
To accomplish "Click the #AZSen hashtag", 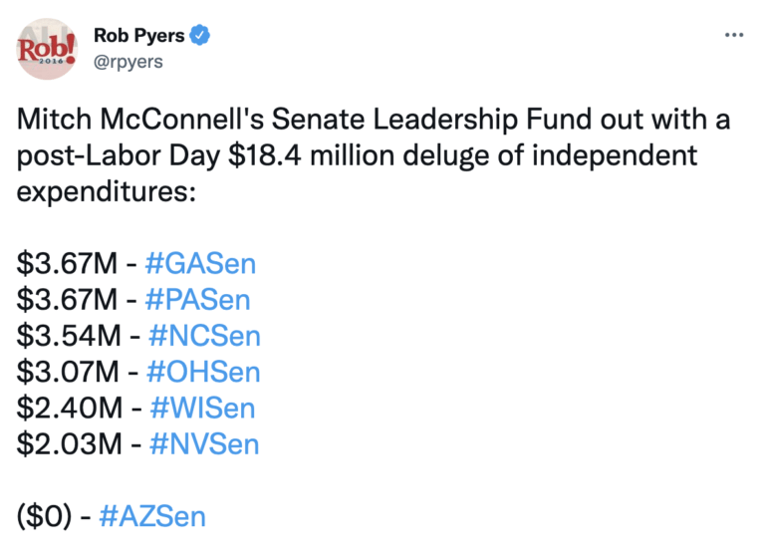I will pyautogui.click(x=153, y=515).
